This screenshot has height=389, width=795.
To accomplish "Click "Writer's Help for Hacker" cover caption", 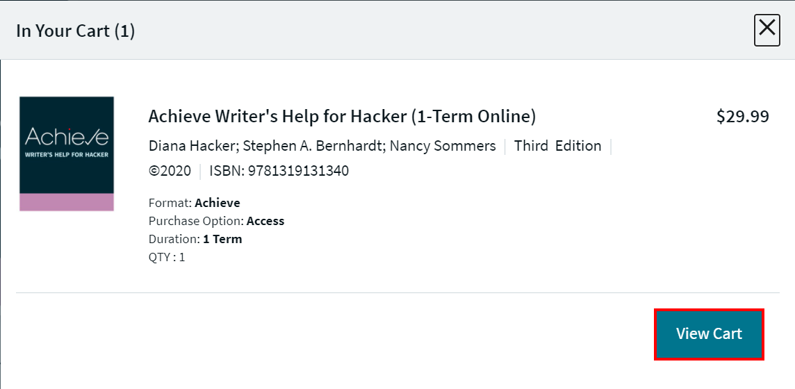I will click(x=67, y=154).
